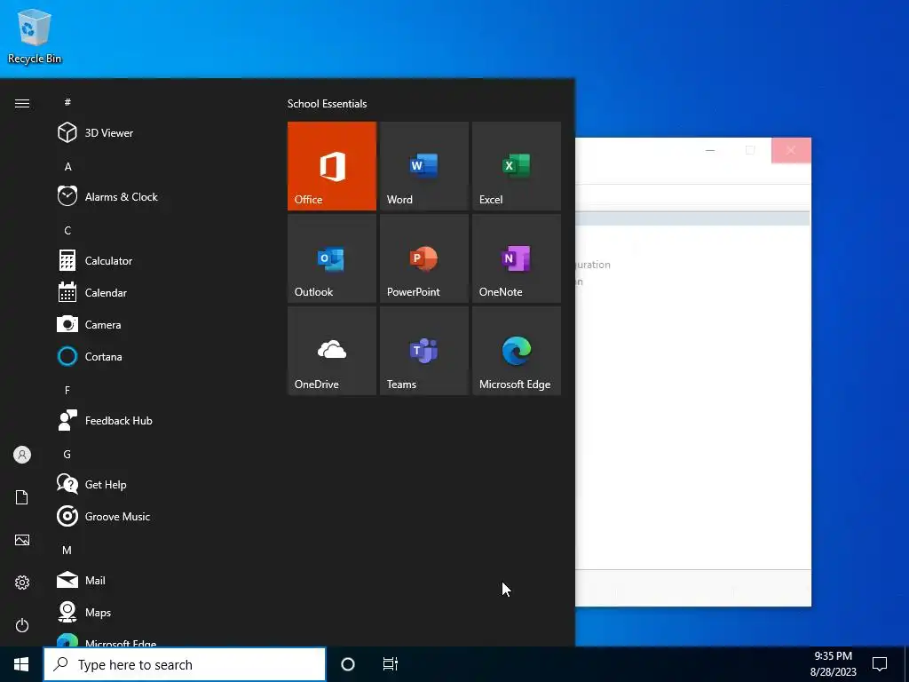The image size is (909, 682).
Task: Click the Power button in Start
Action: click(x=22, y=625)
